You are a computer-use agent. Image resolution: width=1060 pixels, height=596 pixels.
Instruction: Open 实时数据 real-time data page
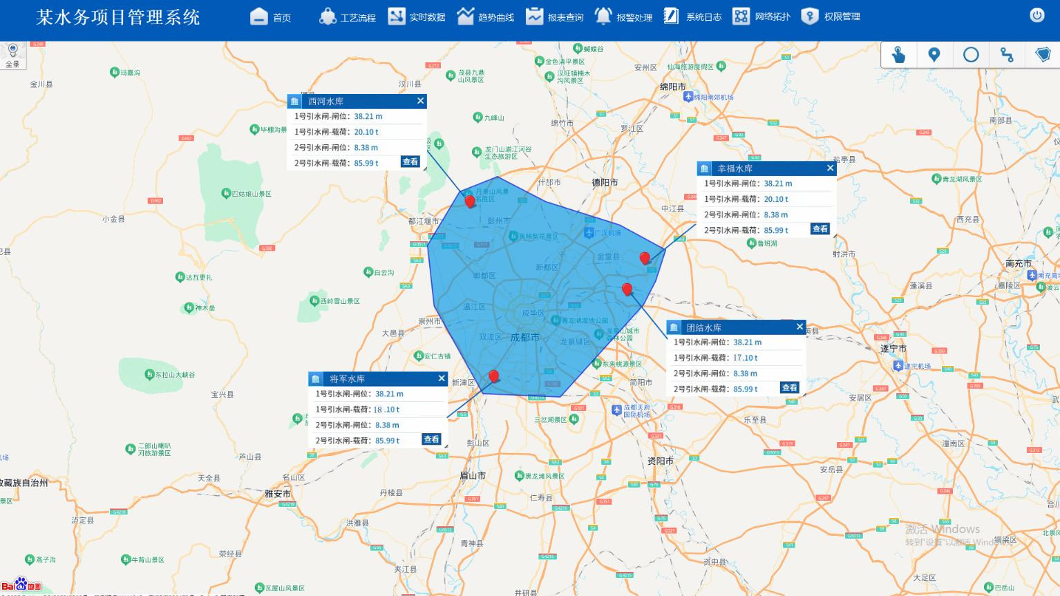(x=417, y=17)
